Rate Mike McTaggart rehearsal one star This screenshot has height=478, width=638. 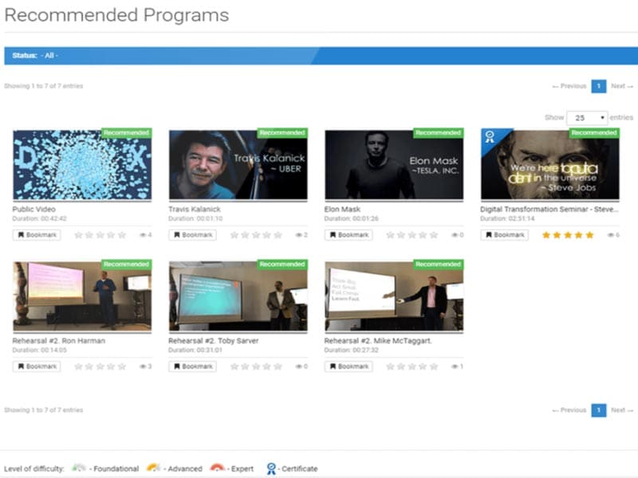390,366
